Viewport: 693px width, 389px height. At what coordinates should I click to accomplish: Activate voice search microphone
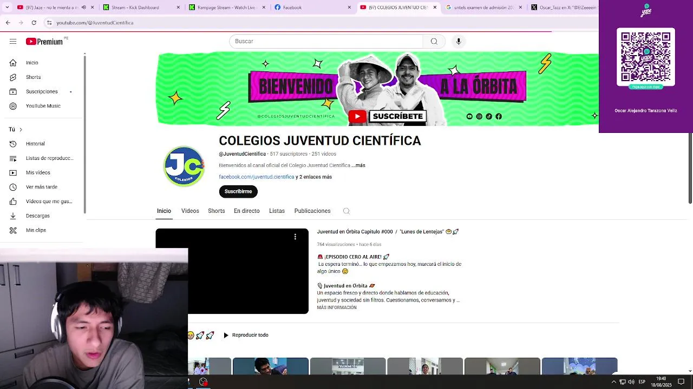coord(459,41)
